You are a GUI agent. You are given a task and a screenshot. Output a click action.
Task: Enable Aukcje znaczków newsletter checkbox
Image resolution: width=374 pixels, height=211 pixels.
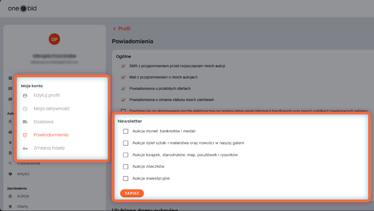tap(126, 167)
